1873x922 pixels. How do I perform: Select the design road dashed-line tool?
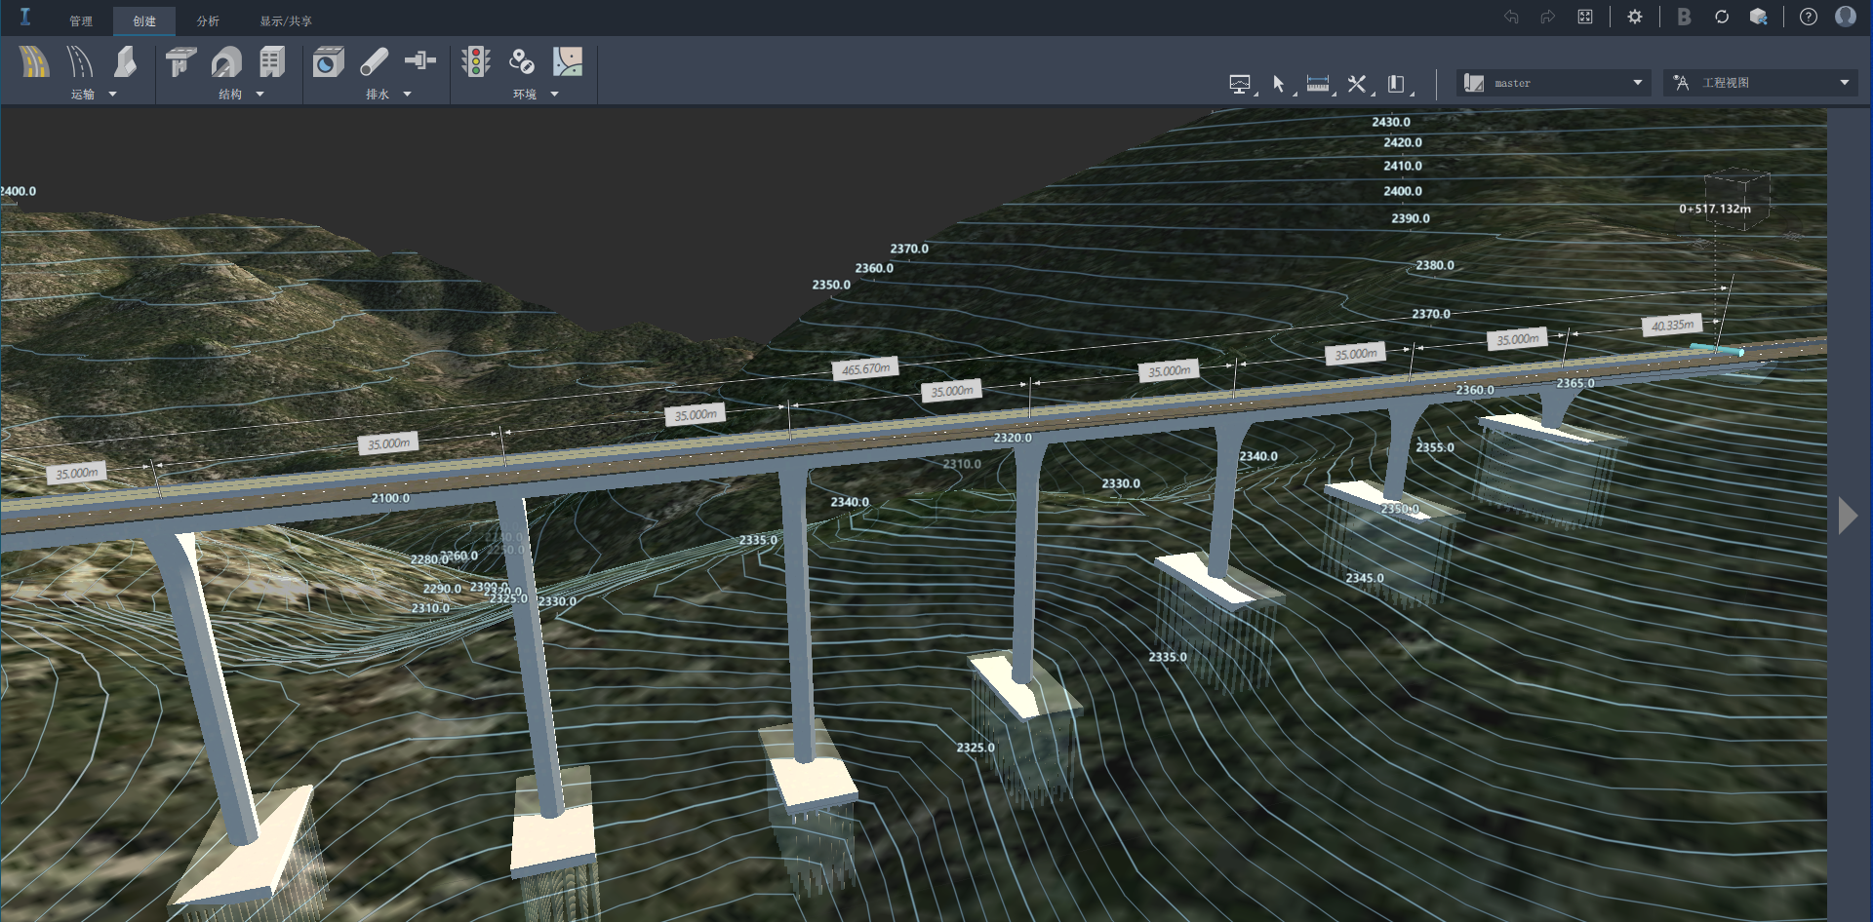pos(80,62)
